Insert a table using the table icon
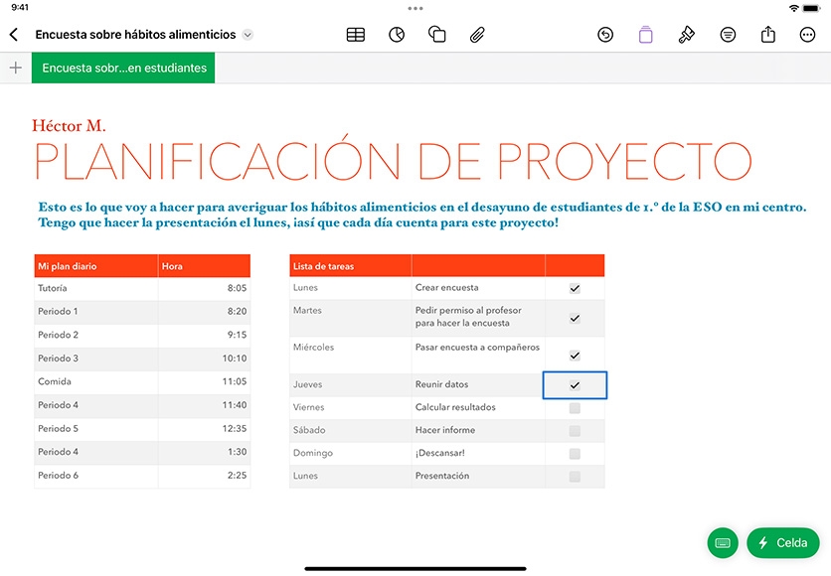The width and height of the screenshot is (831, 576). (356, 35)
